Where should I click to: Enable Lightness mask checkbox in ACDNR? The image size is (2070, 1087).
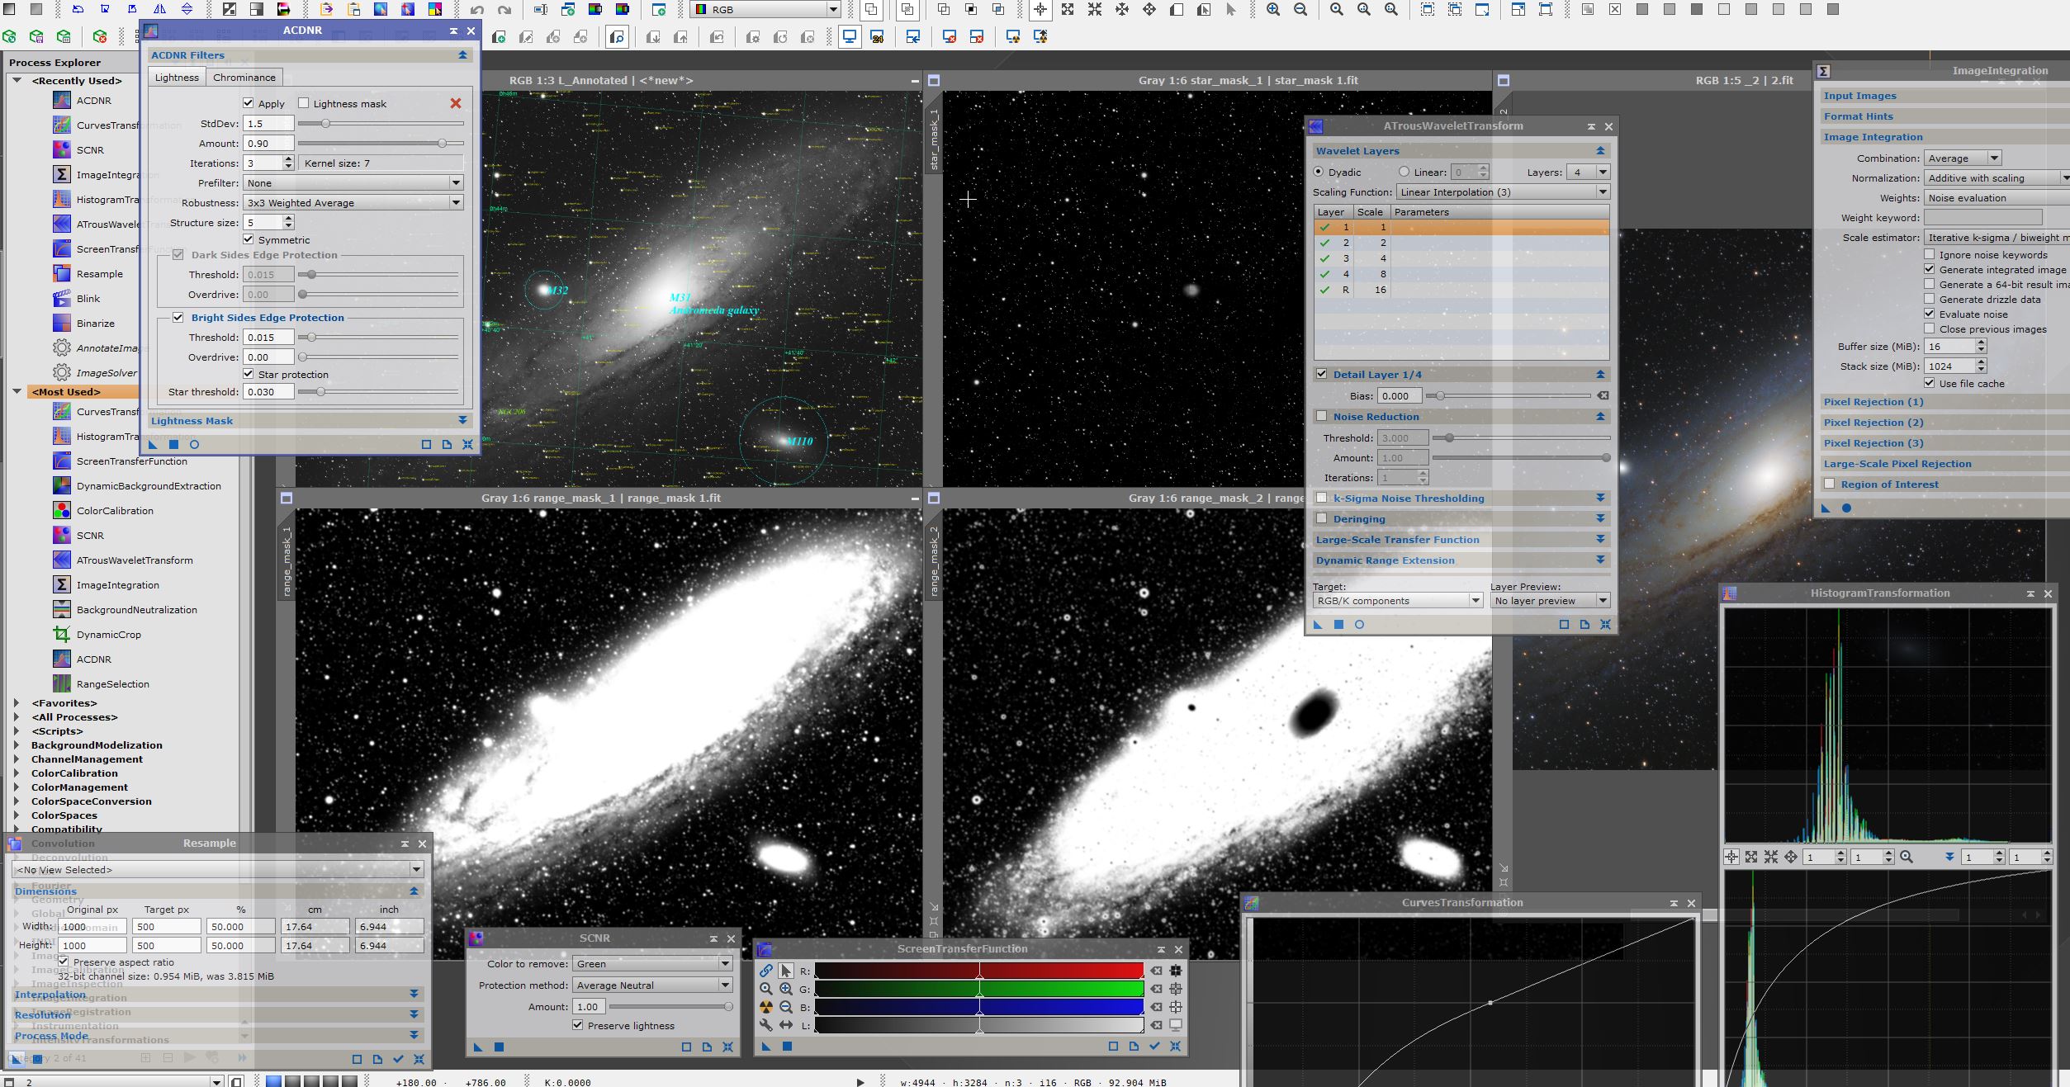click(x=303, y=103)
